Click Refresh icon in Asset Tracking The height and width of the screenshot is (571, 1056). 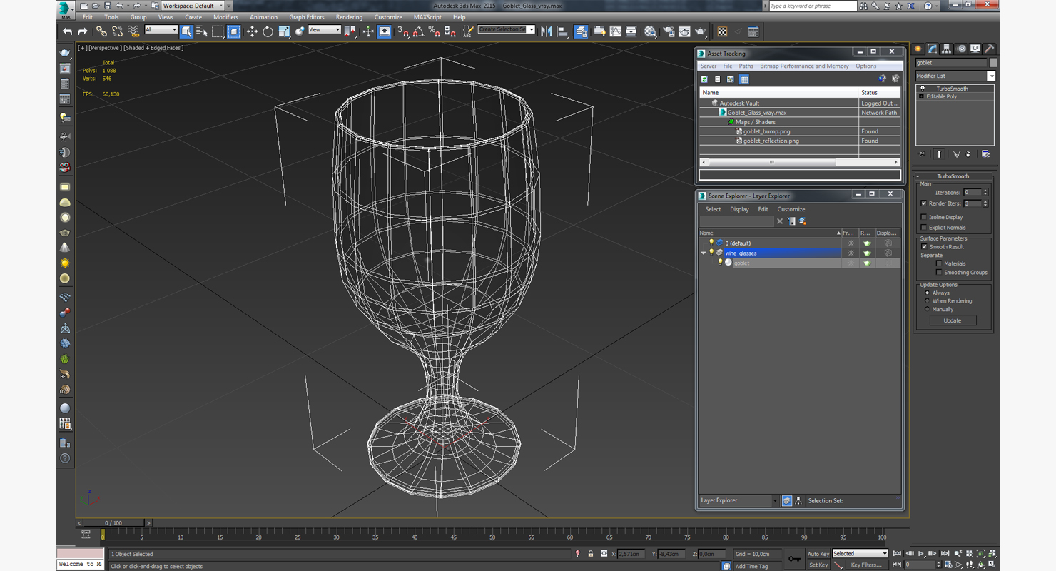coord(704,79)
